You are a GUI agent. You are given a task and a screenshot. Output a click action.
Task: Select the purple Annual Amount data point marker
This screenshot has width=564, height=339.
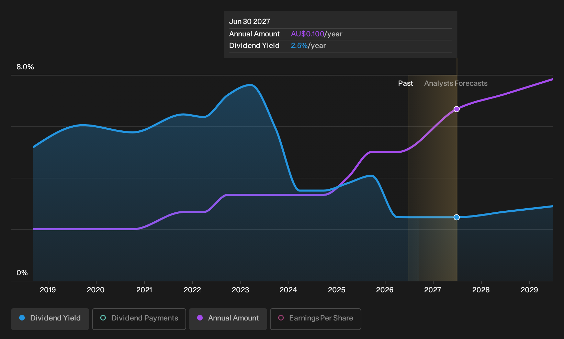456,109
